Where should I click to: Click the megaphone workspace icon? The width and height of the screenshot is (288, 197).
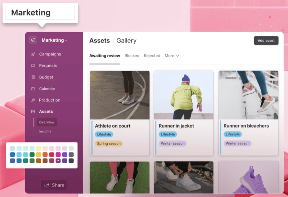click(33, 40)
